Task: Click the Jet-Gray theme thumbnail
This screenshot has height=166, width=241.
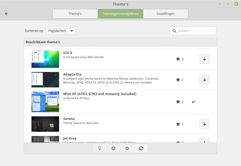Action: pos(45,139)
